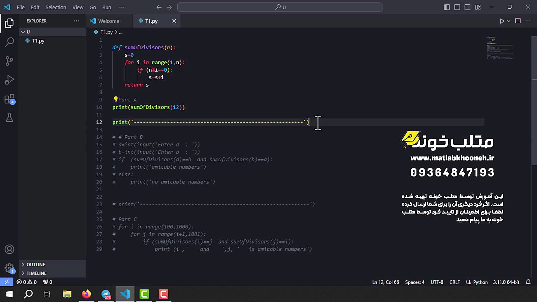This screenshot has height=302, width=537.
Task: Click the ports forwarded status item
Action: click(x=48, y=282)
